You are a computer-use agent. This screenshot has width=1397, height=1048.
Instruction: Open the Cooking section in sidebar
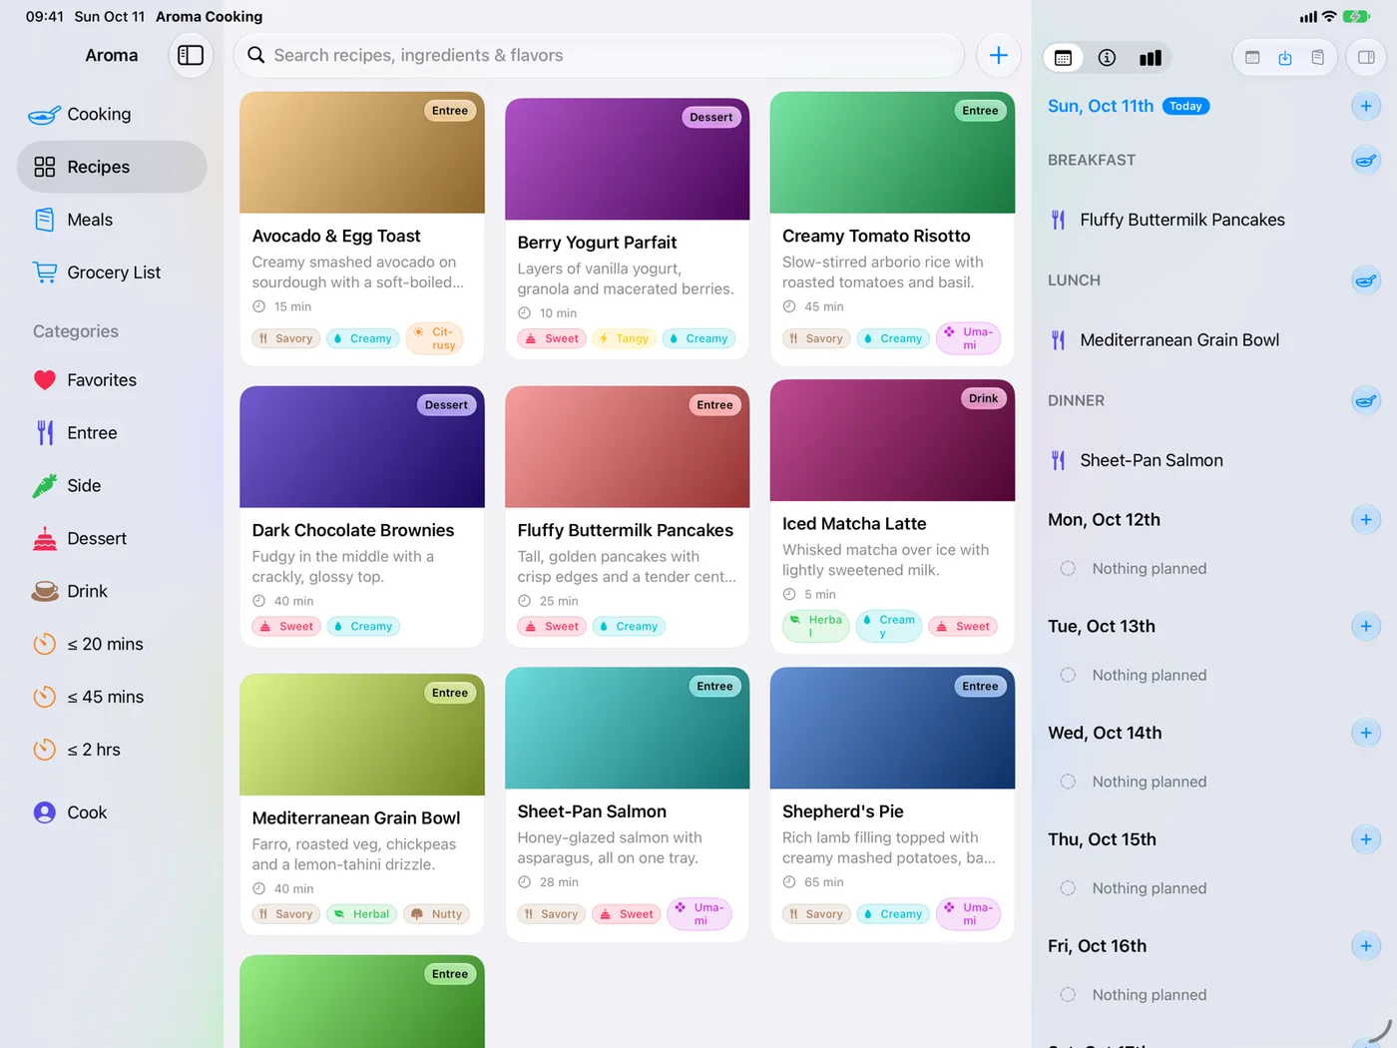tap(112, 115)
